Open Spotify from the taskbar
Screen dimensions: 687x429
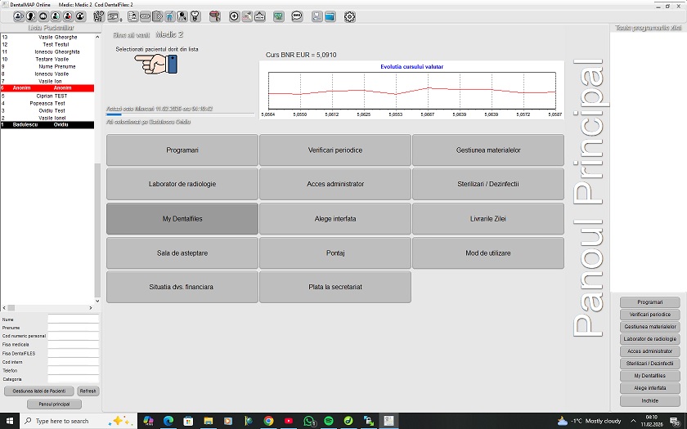[x=329, y=421]
